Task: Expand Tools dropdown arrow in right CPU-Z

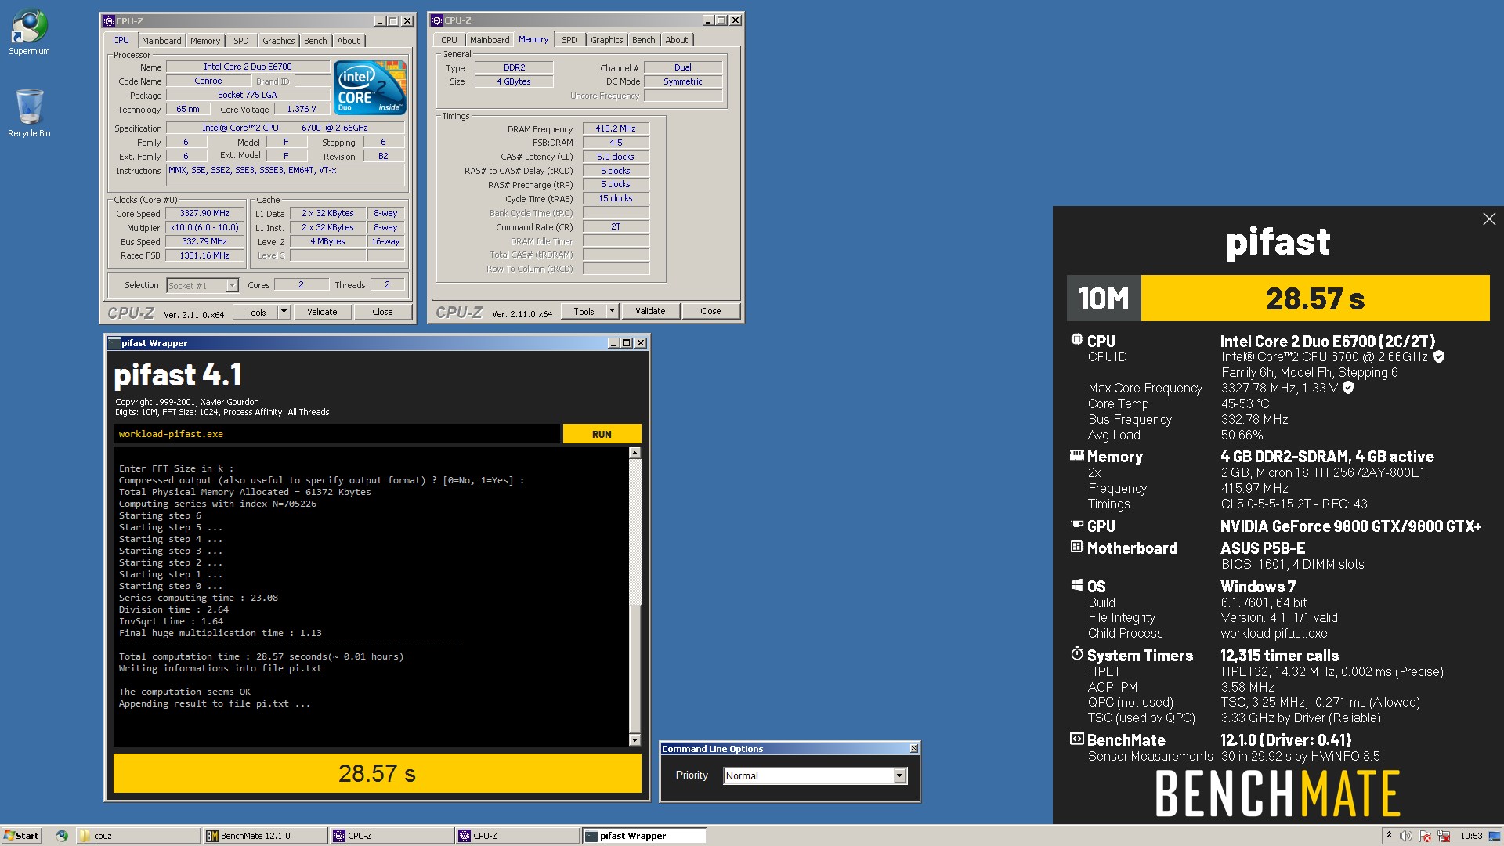Action: tap(613, 311)
